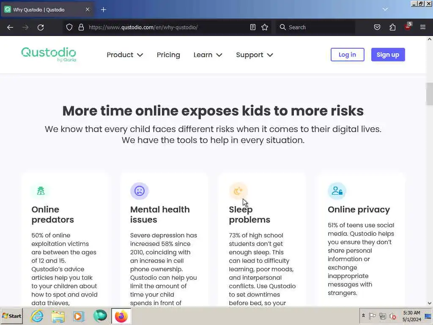Open the Save to Pocket icon
433x325 pixels.
(x=377, y=27)
